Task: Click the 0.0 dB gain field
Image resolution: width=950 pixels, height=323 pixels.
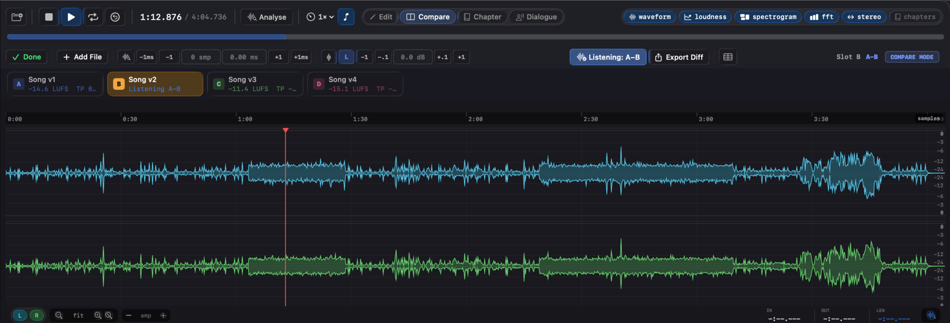Action: [413, 57]
